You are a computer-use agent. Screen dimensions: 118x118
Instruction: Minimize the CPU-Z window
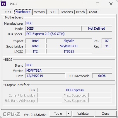coord(84,4)
